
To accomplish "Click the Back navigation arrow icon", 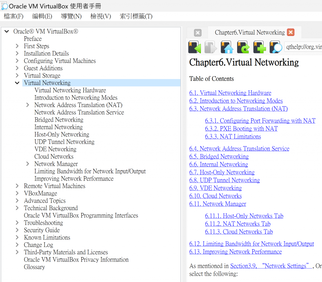I will click(194, 47).
